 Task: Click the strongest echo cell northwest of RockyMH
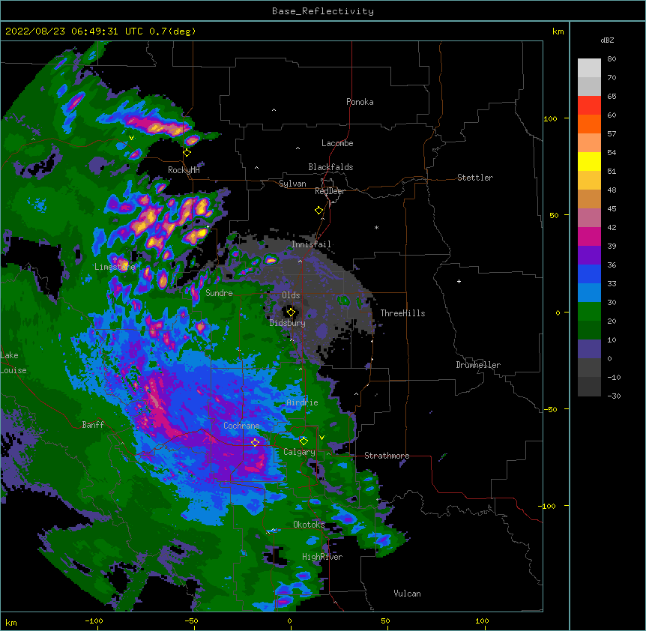(159, 125)
